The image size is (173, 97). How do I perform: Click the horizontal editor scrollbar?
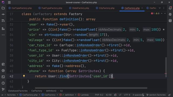coord(91,88)
